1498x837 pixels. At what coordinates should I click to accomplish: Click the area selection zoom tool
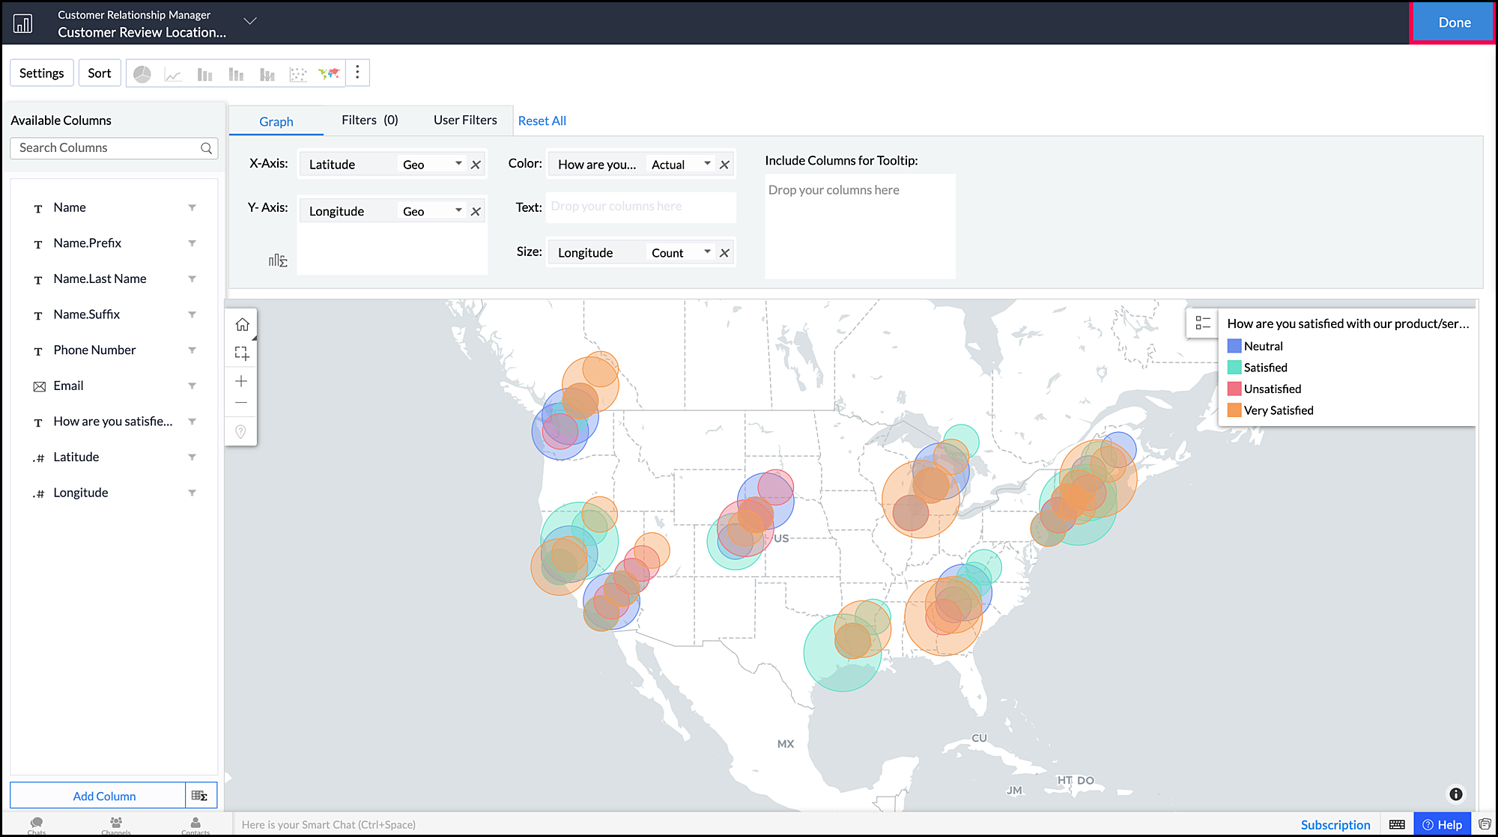[242, 353]
